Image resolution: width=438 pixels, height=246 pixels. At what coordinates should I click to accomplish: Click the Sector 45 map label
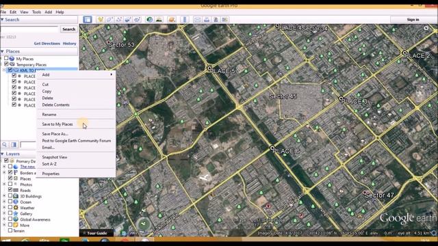[x=283, y=96]
